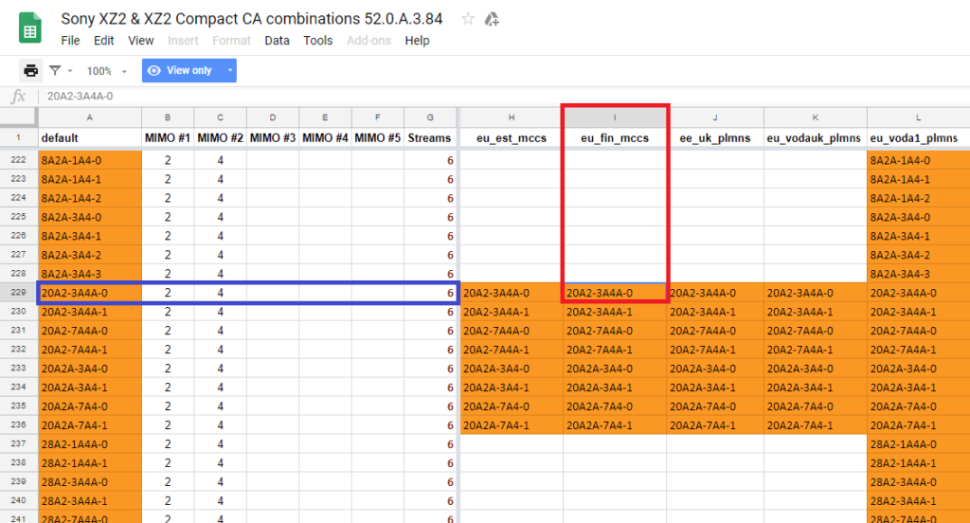Viewport: 970px width, 523px height.
Task: Click cell I236 containing 20A2A-7A4-1
Action: (615, 425)
